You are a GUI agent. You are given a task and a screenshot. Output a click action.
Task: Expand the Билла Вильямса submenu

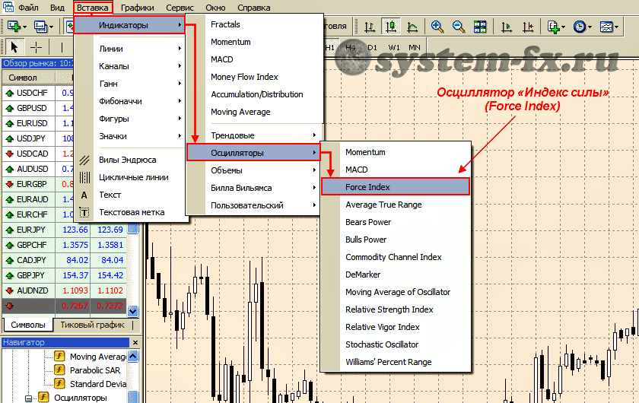click(x=251, y=188)
